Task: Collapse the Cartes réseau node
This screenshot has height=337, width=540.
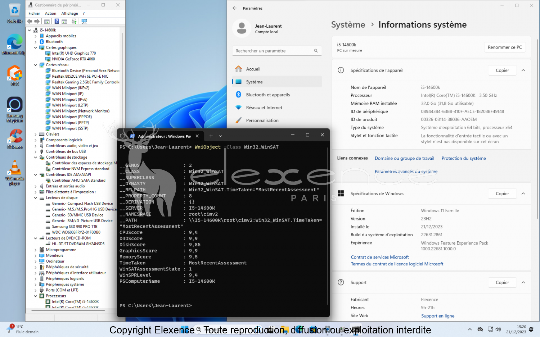Action: [36, 65]
